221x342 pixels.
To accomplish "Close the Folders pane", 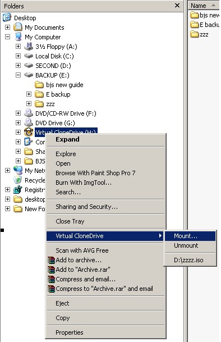I will point(177,6).
